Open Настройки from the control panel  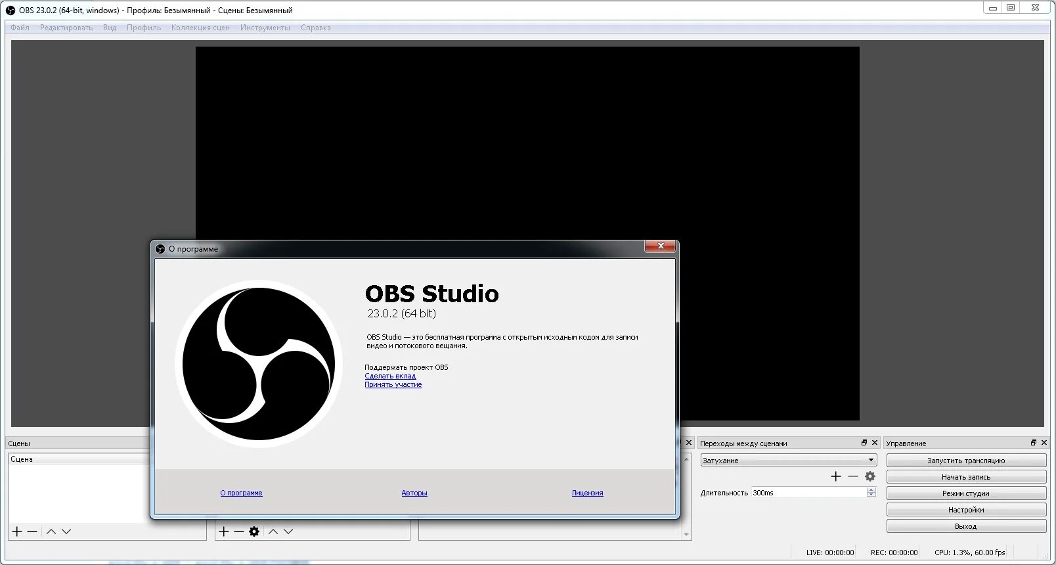966,510
